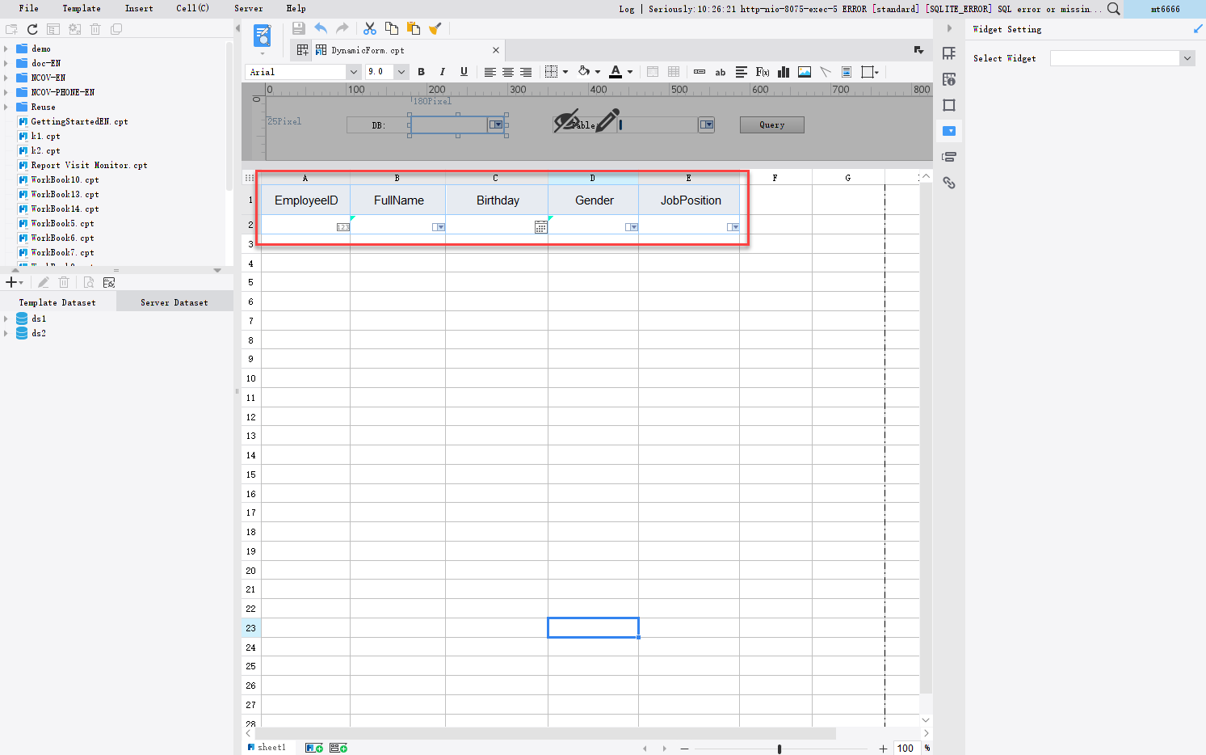Image resolution: width=1206 pixels, height=755 pixels.
Task: Open the Hyperlink panel icon on right sidebar
Action: 949,183
